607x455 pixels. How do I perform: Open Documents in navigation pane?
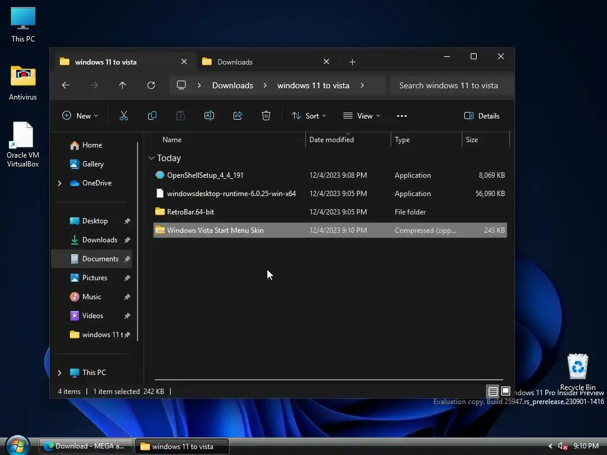92,259
